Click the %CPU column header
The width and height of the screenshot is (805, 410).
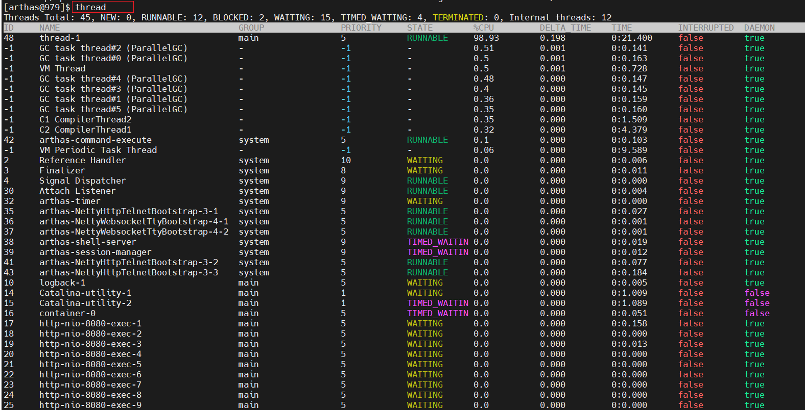click(483, 28)
